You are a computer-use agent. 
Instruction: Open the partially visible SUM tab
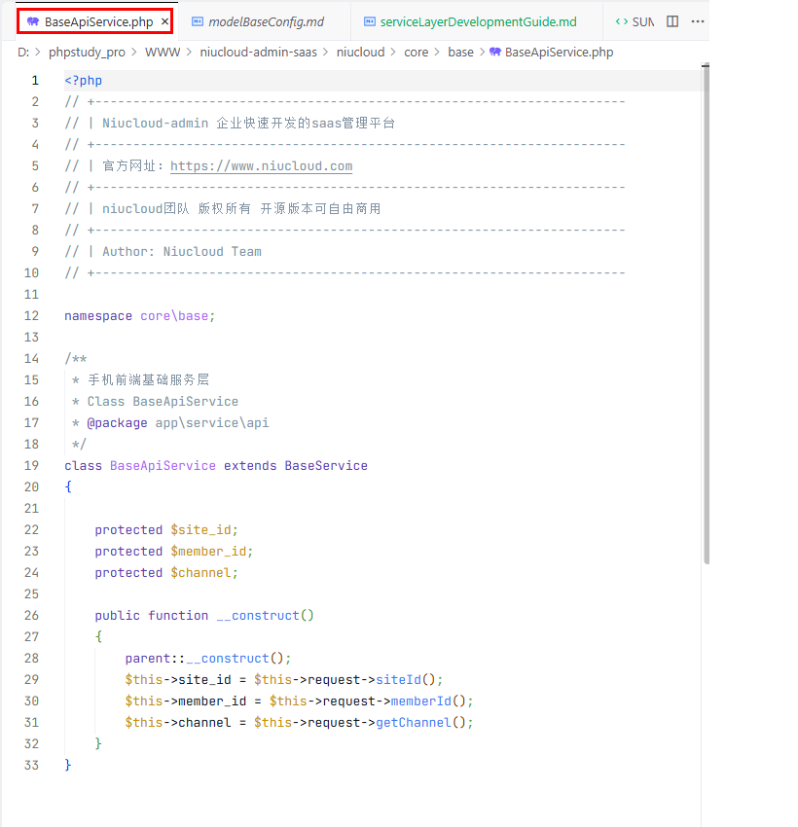click(x=642, y=21)
